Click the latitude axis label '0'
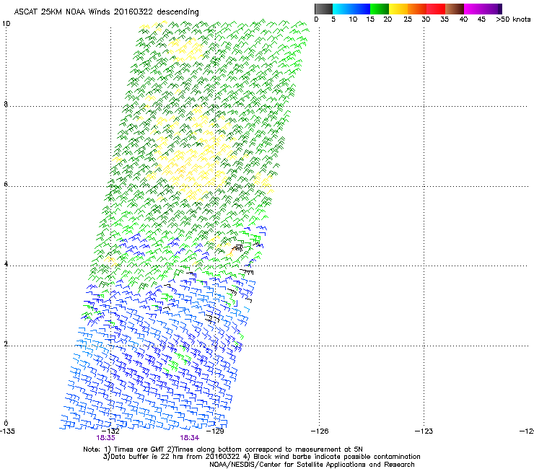Image resolution: width=534 pixels, height=469 pixels. pyautogui.click(x=6, y=424)
